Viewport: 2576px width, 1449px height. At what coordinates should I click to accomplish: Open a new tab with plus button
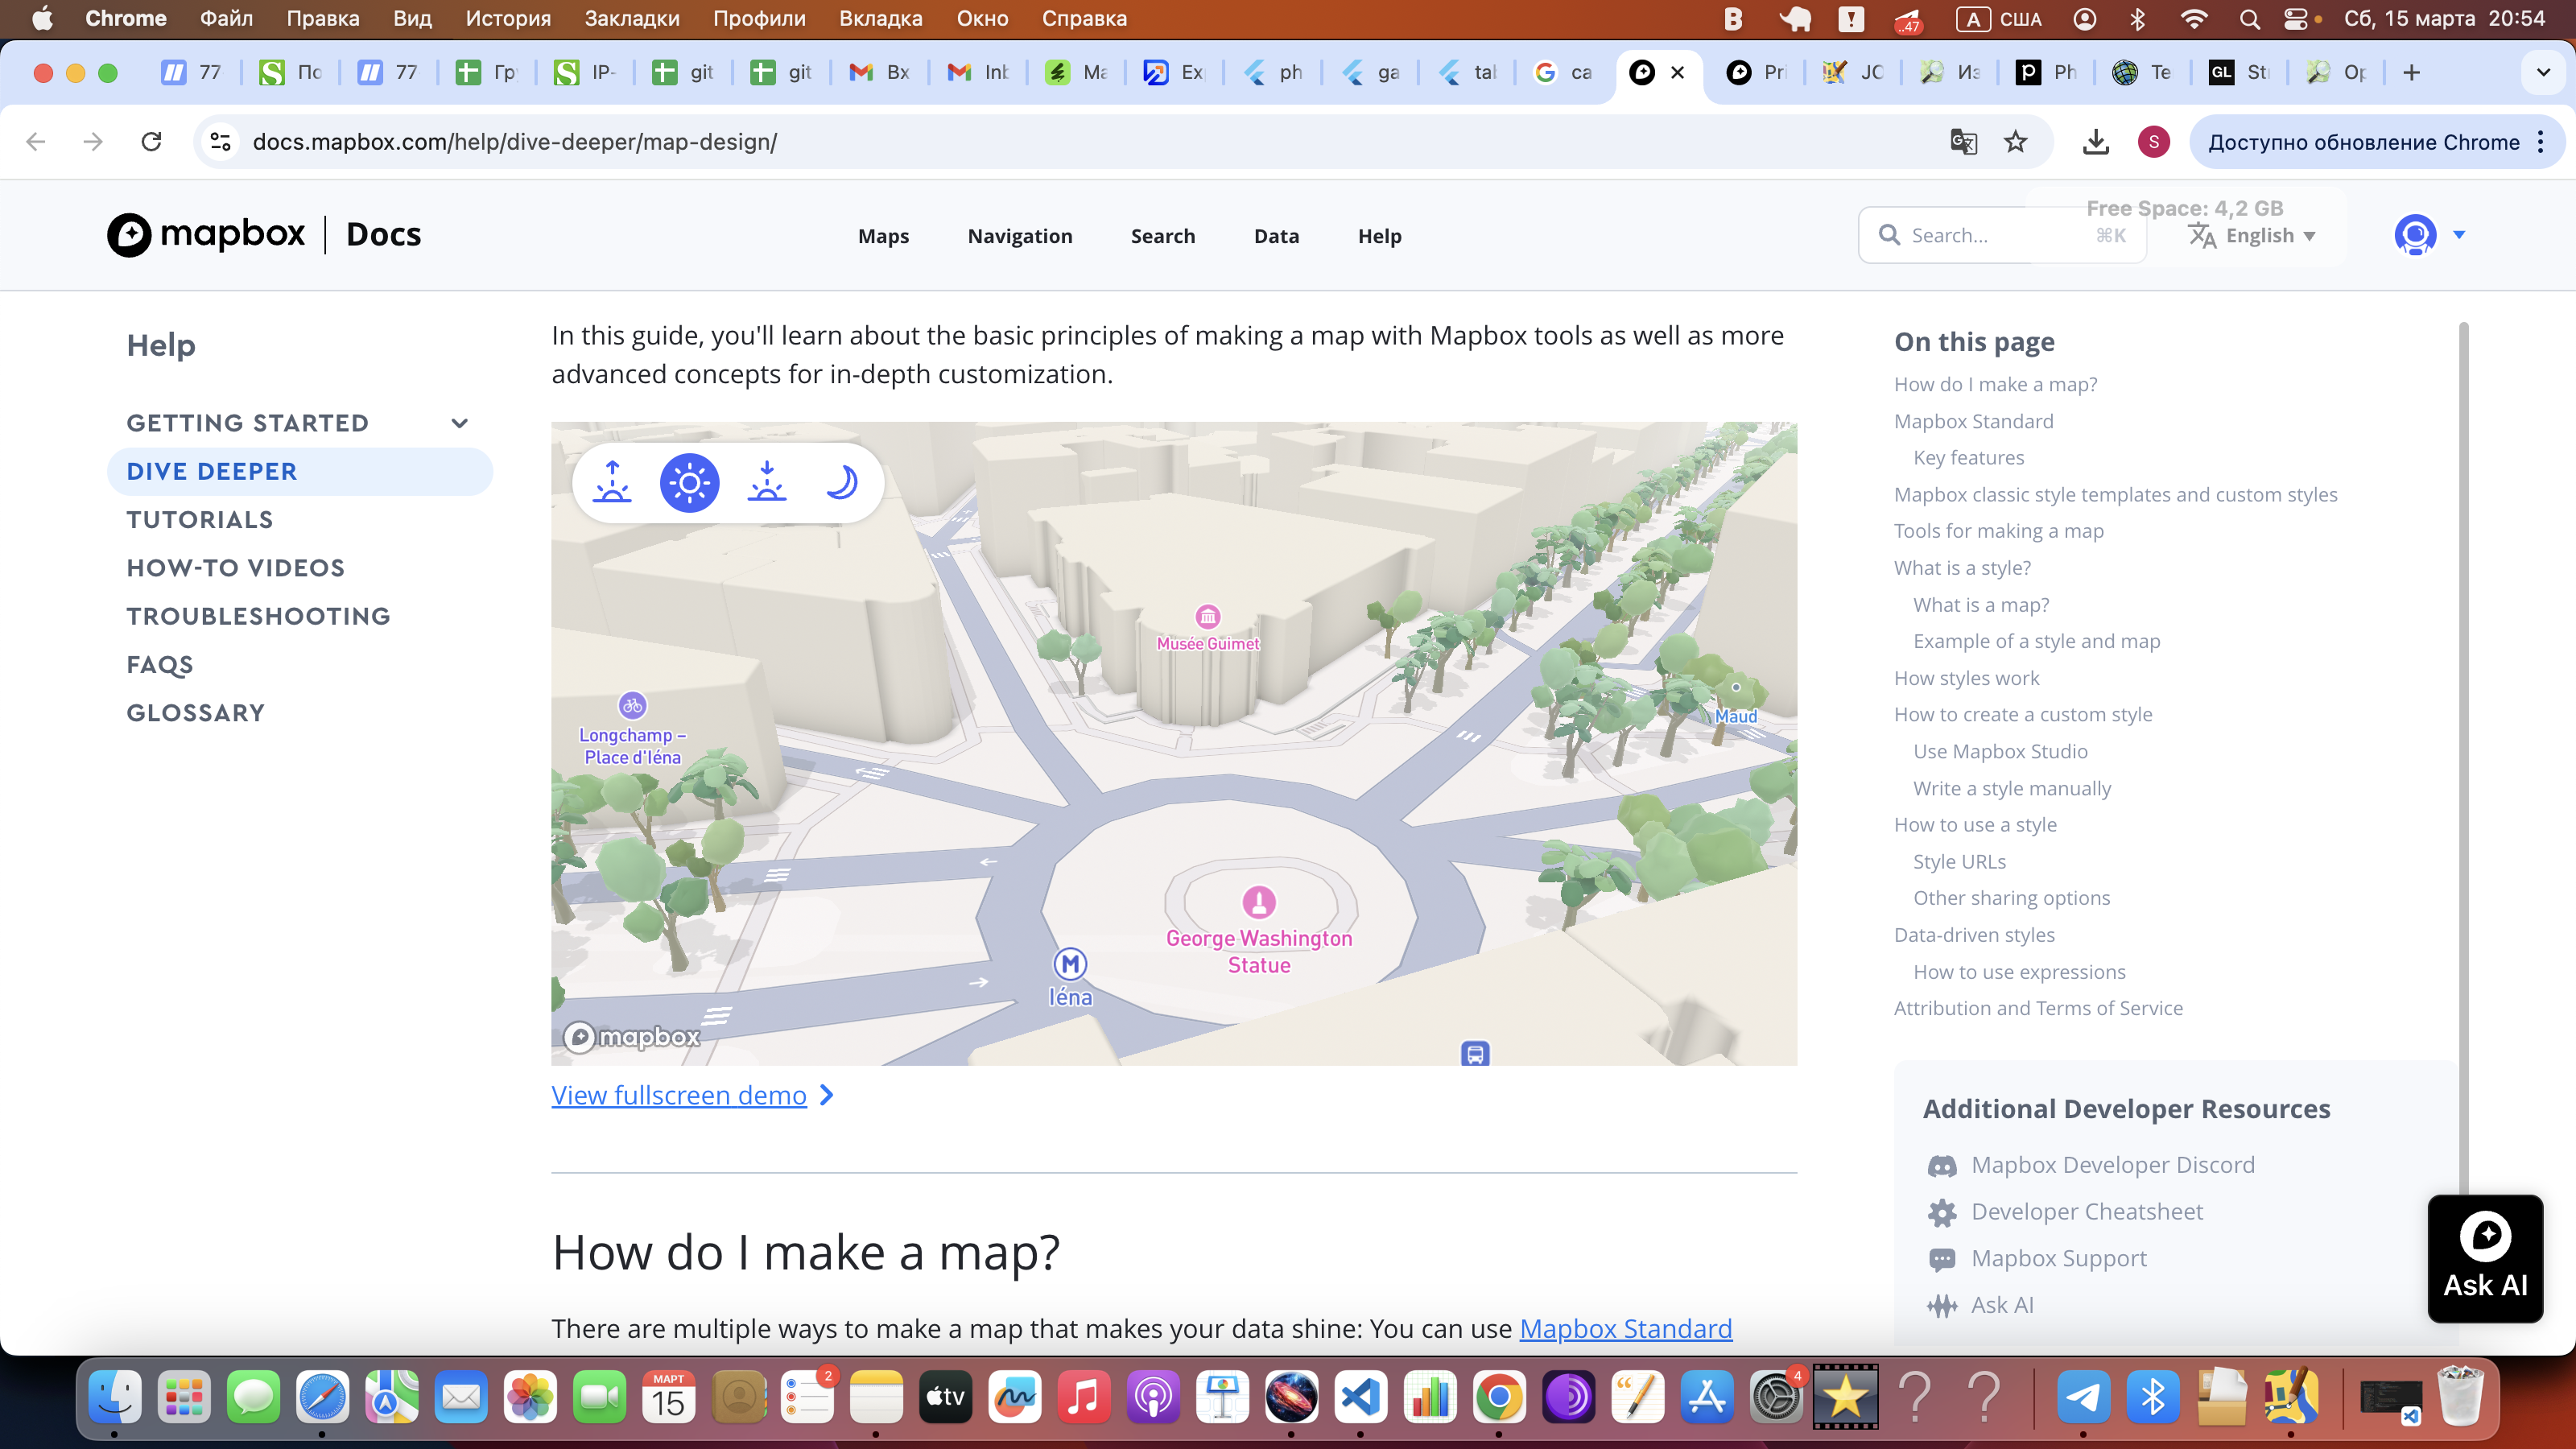coord(2411,72)
